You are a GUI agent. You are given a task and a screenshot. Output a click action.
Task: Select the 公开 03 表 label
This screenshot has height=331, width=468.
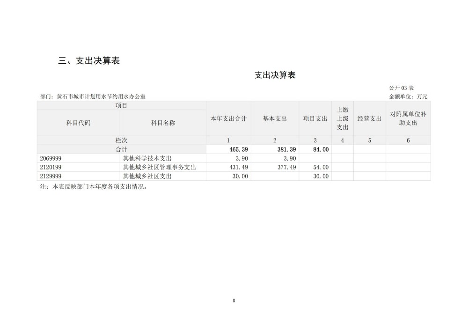click(401, 88)
